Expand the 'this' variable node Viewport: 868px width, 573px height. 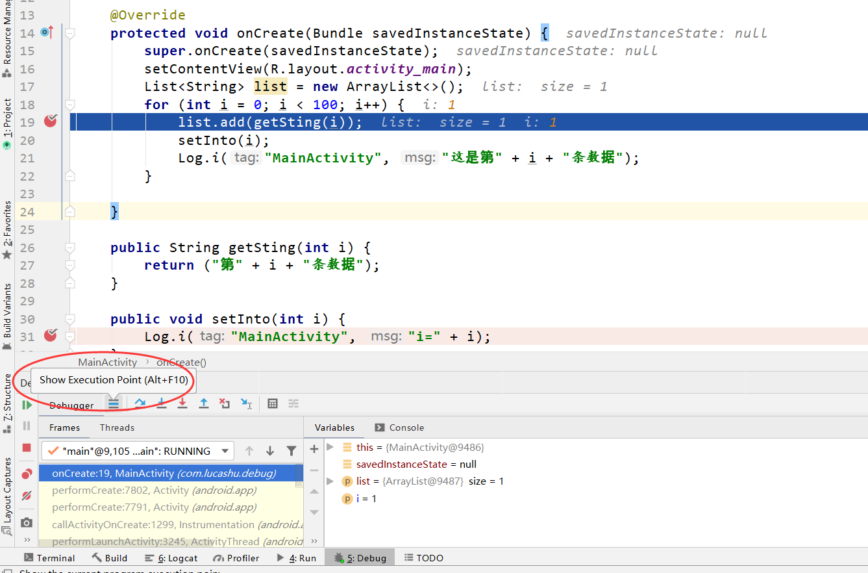(330, 447)
